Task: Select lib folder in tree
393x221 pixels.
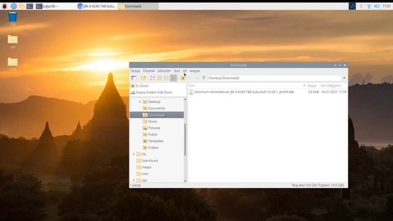Action: click(144, 154)
